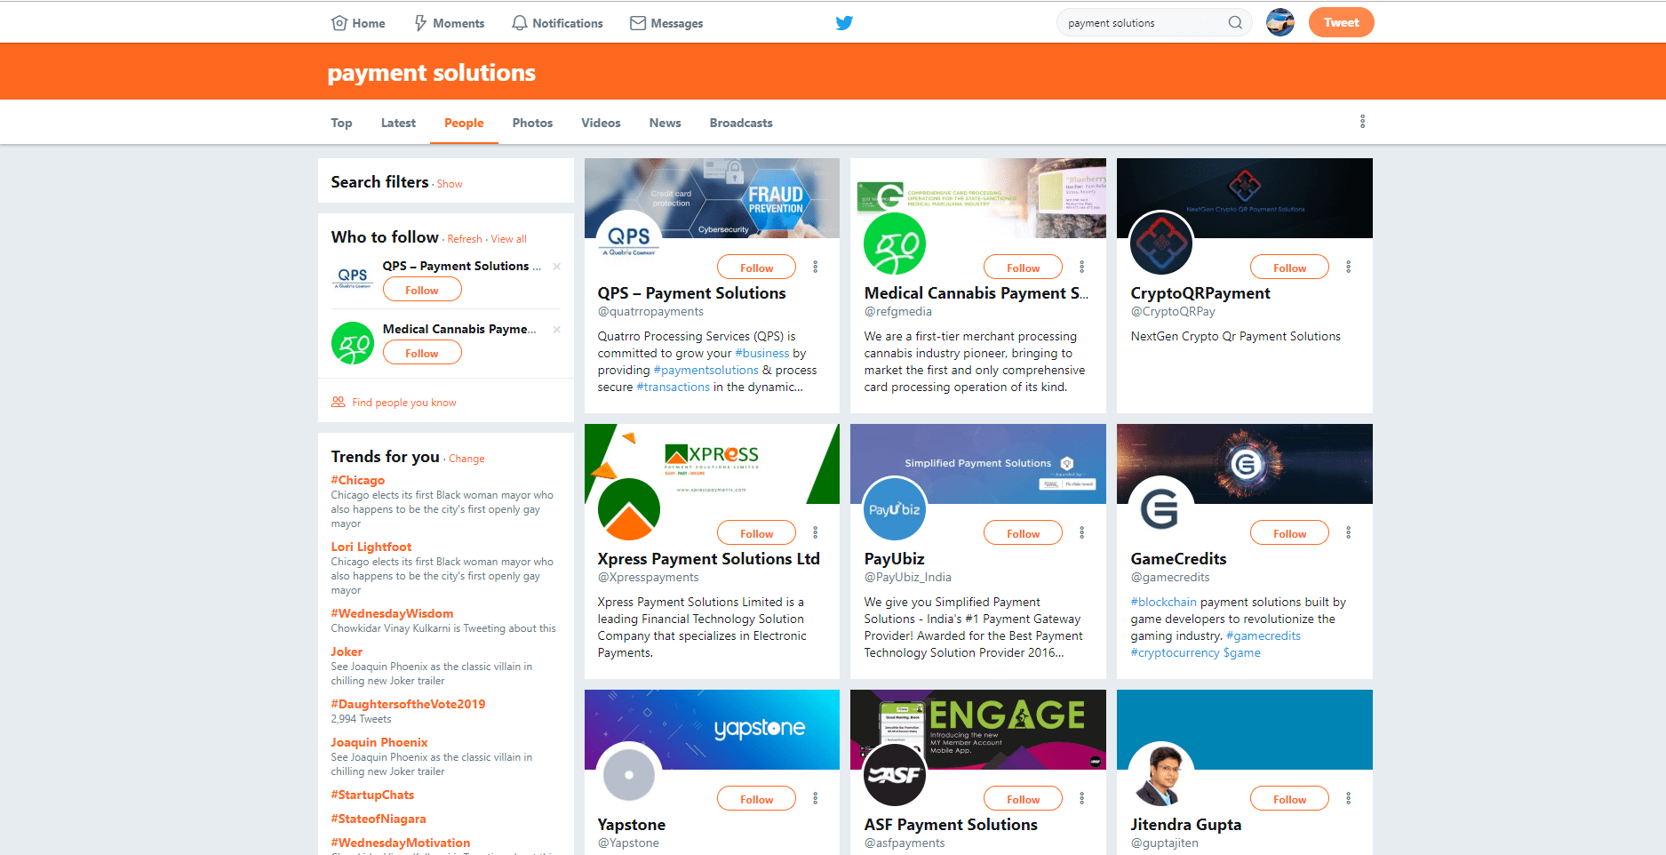1666x855 pixels.
Task: Follow ASF Payment Solutions
Action: pos(1023,799)
